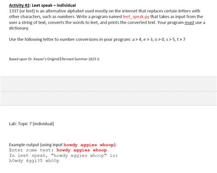Click "1337" at the paragraph start

(x=14, y=11)
